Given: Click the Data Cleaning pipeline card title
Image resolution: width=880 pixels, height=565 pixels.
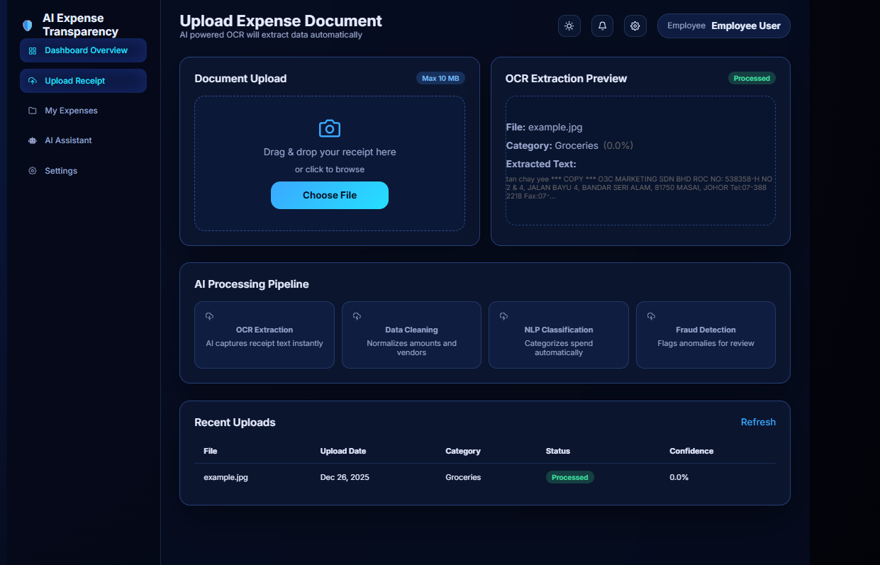Looking at the screenshot, I should point(411,330).
